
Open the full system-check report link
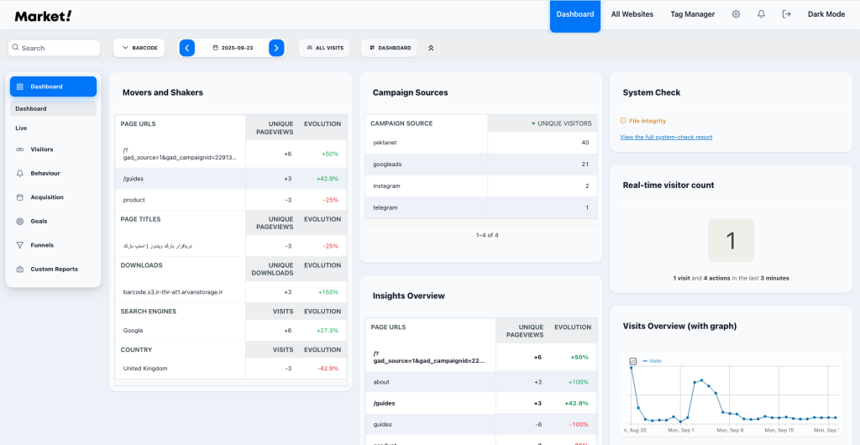tap(665, 137)
